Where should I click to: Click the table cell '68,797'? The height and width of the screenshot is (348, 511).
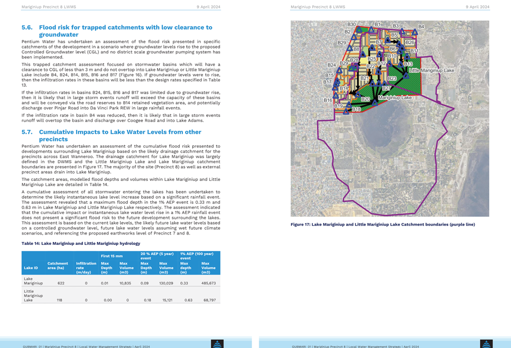click(x=210, y=300)
